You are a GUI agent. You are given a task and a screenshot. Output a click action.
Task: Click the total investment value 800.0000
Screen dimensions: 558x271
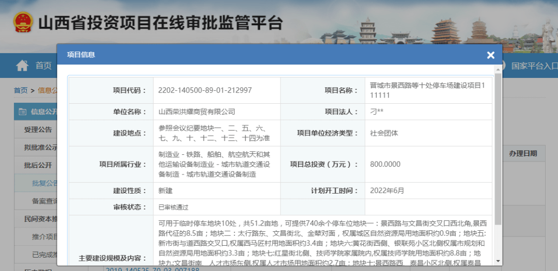[385, 164]
